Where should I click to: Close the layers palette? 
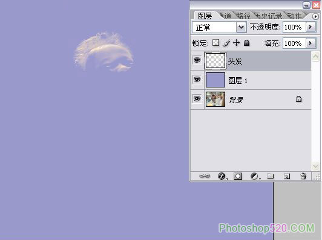(x=316, y=5)
